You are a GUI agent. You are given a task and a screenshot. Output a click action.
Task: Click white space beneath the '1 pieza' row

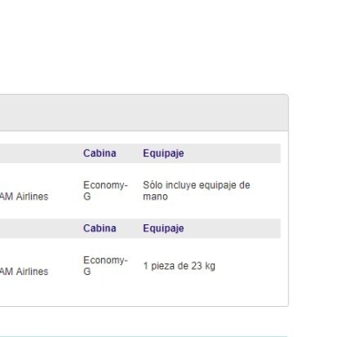point(142,293)
